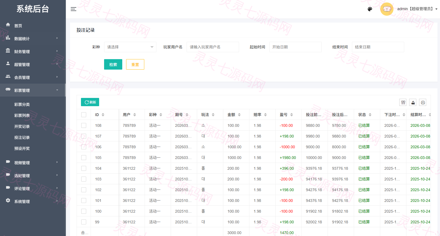440x236 pixels.
Task: Click the print table icon
Action: [x=423, y=102]
